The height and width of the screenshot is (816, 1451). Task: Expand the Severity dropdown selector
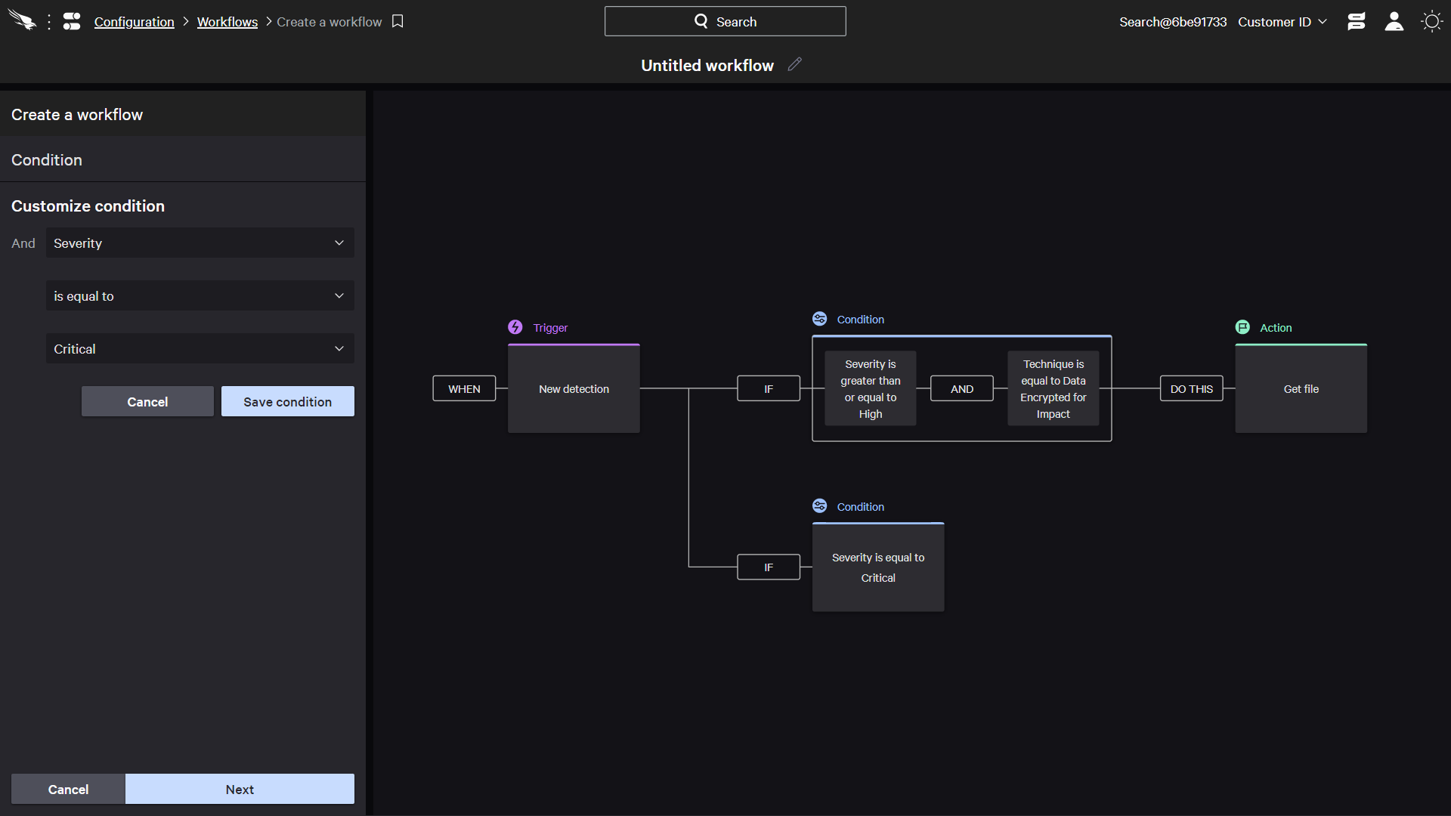tap(200, 243)
